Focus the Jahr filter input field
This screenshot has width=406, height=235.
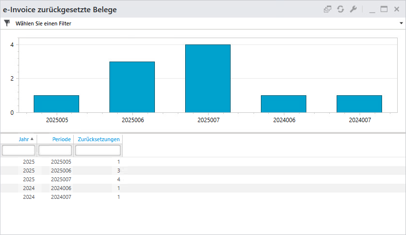(19, 150)
